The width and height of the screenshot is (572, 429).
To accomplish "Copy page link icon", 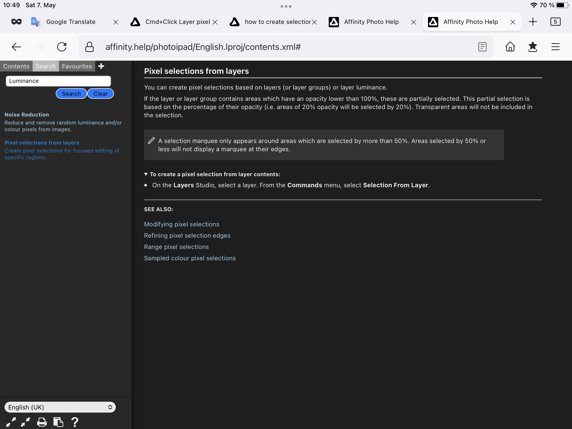I will [x=58, y=422].
